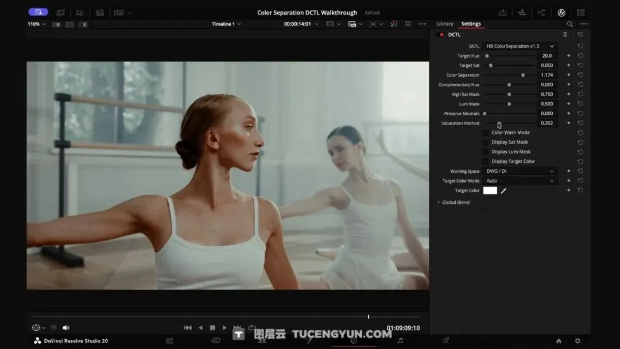
Task: Open search in the effects panel
Action: pos(569,24)
